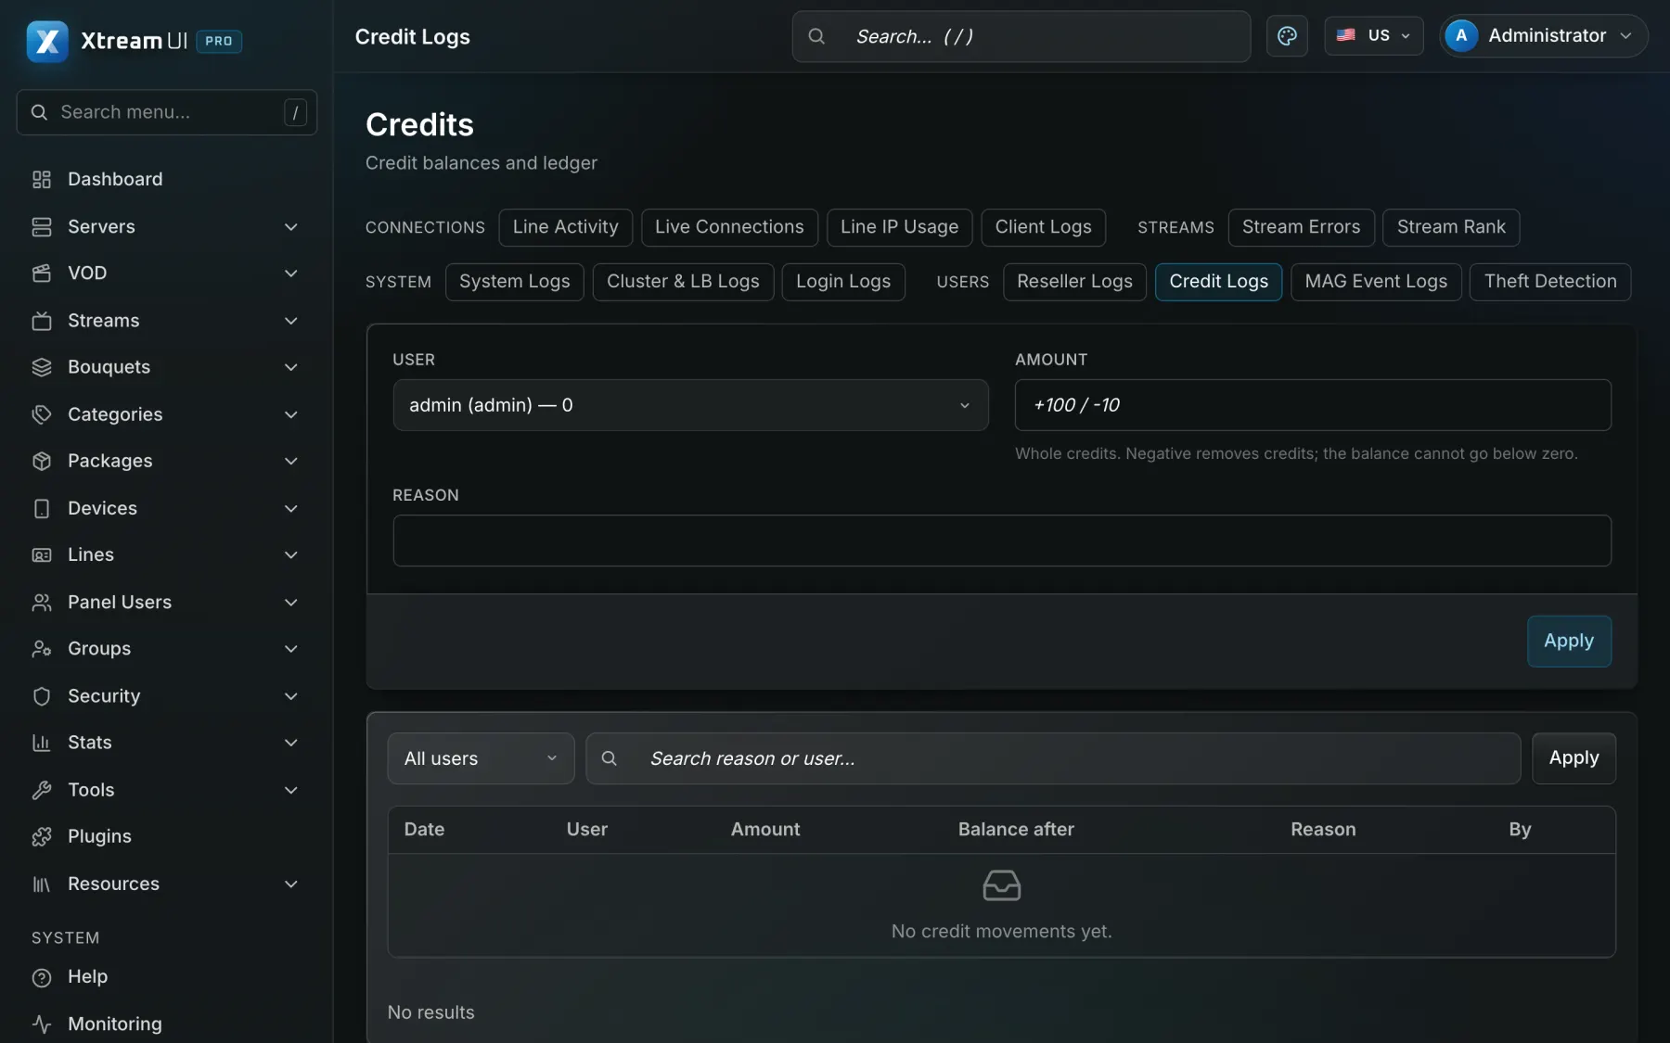Click the Servers icon in sidebar
This screenshot has height=1043, width=1670.
42,227
